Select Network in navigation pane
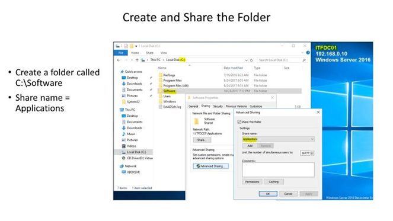393x221 pixels. [130, 166]
